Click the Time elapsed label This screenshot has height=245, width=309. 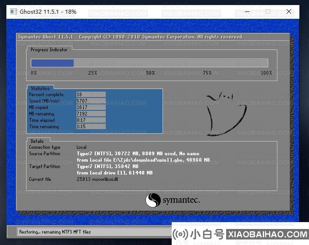tap(42, 120)
